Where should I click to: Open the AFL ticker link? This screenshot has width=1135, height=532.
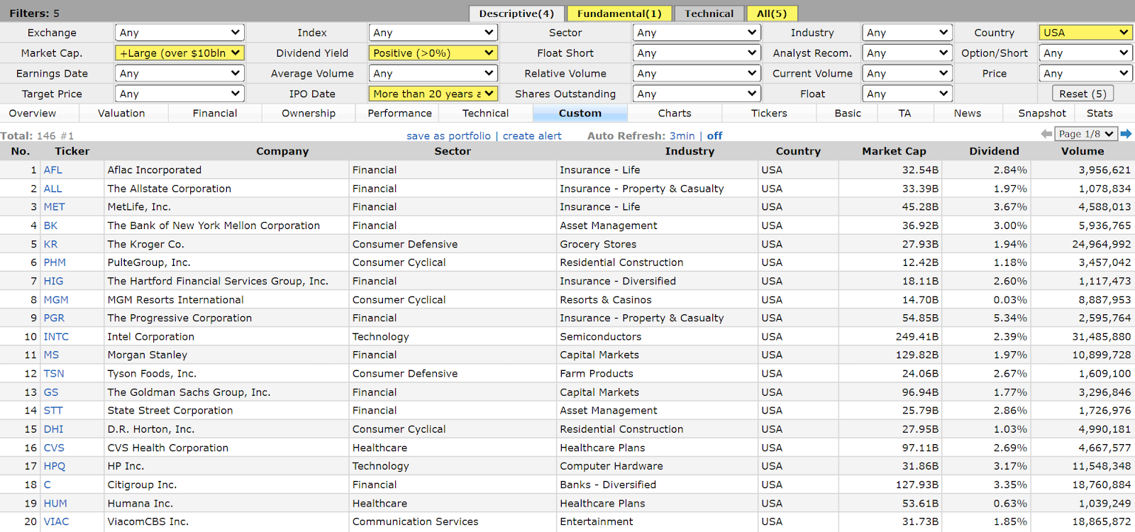click(x=53, y=170)
